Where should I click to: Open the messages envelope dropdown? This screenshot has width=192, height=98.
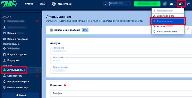click(x=173, y=4)
